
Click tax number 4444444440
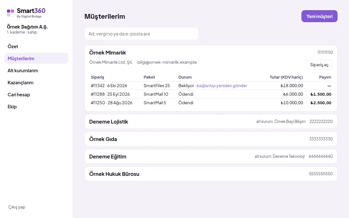click(320, 156)
